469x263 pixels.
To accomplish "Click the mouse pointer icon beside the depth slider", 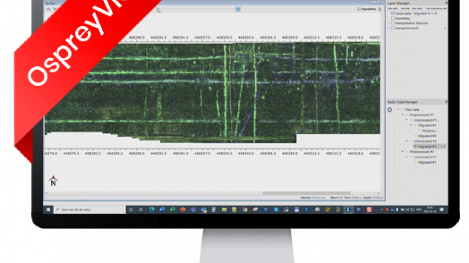I will pyautogui.click(x=159, y=10).
